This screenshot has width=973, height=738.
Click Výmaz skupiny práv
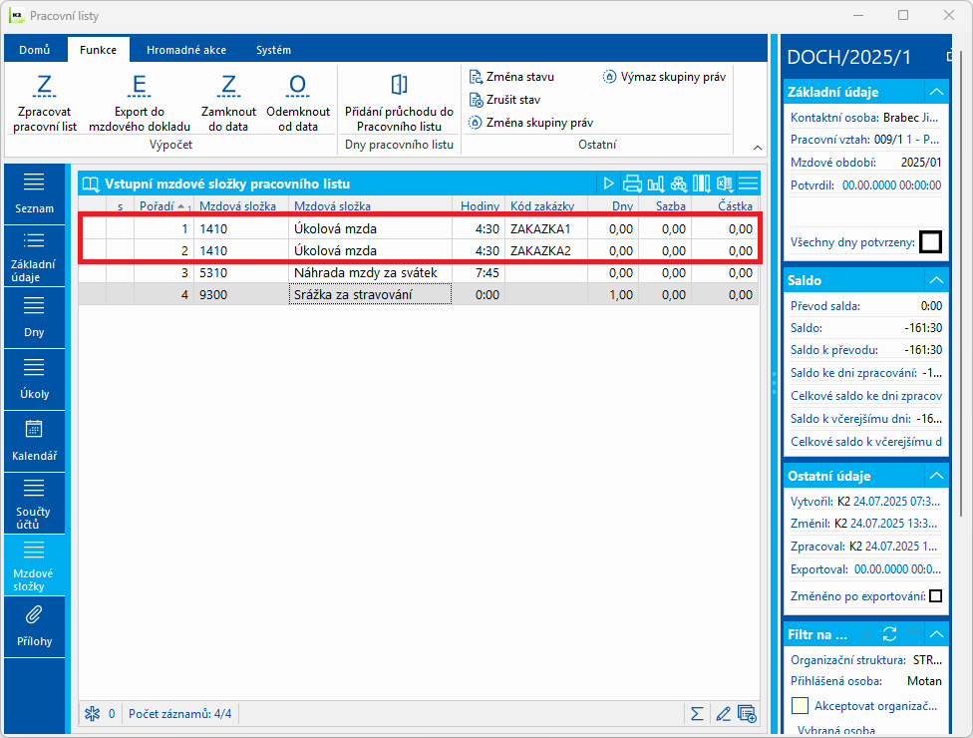tap(664, 77)
